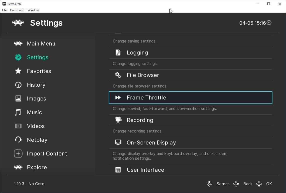Click the Favorites star icon
The height and width of the screenshot is (193, 286).
18,71
